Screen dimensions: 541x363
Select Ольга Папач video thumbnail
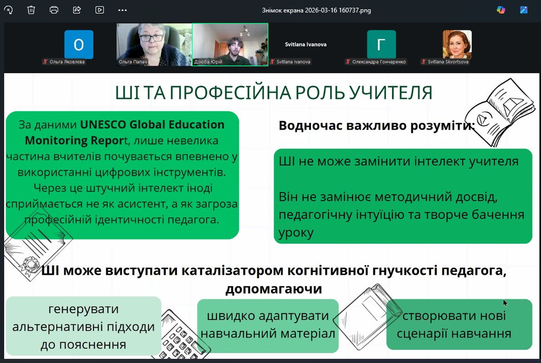click(154, 44)
